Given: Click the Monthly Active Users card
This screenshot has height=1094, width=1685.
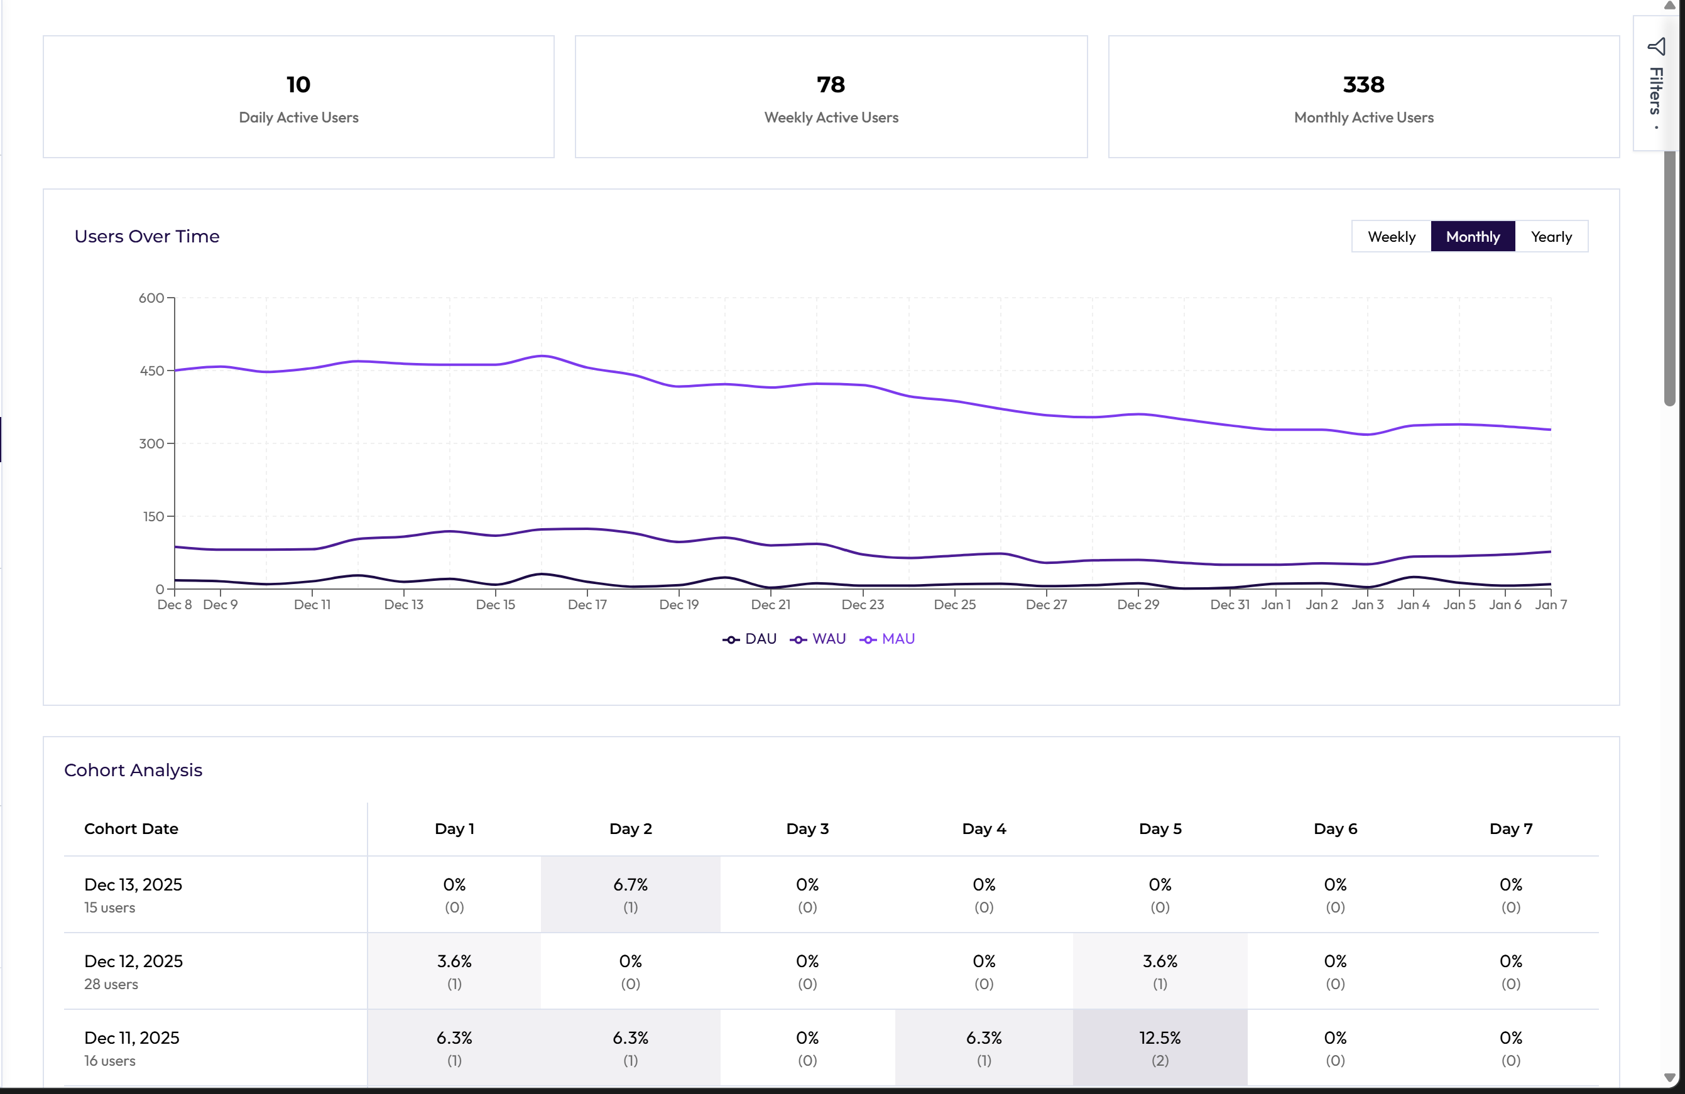Looking at the screenshot, I should pyautogui.click(x=1363, y=97).
